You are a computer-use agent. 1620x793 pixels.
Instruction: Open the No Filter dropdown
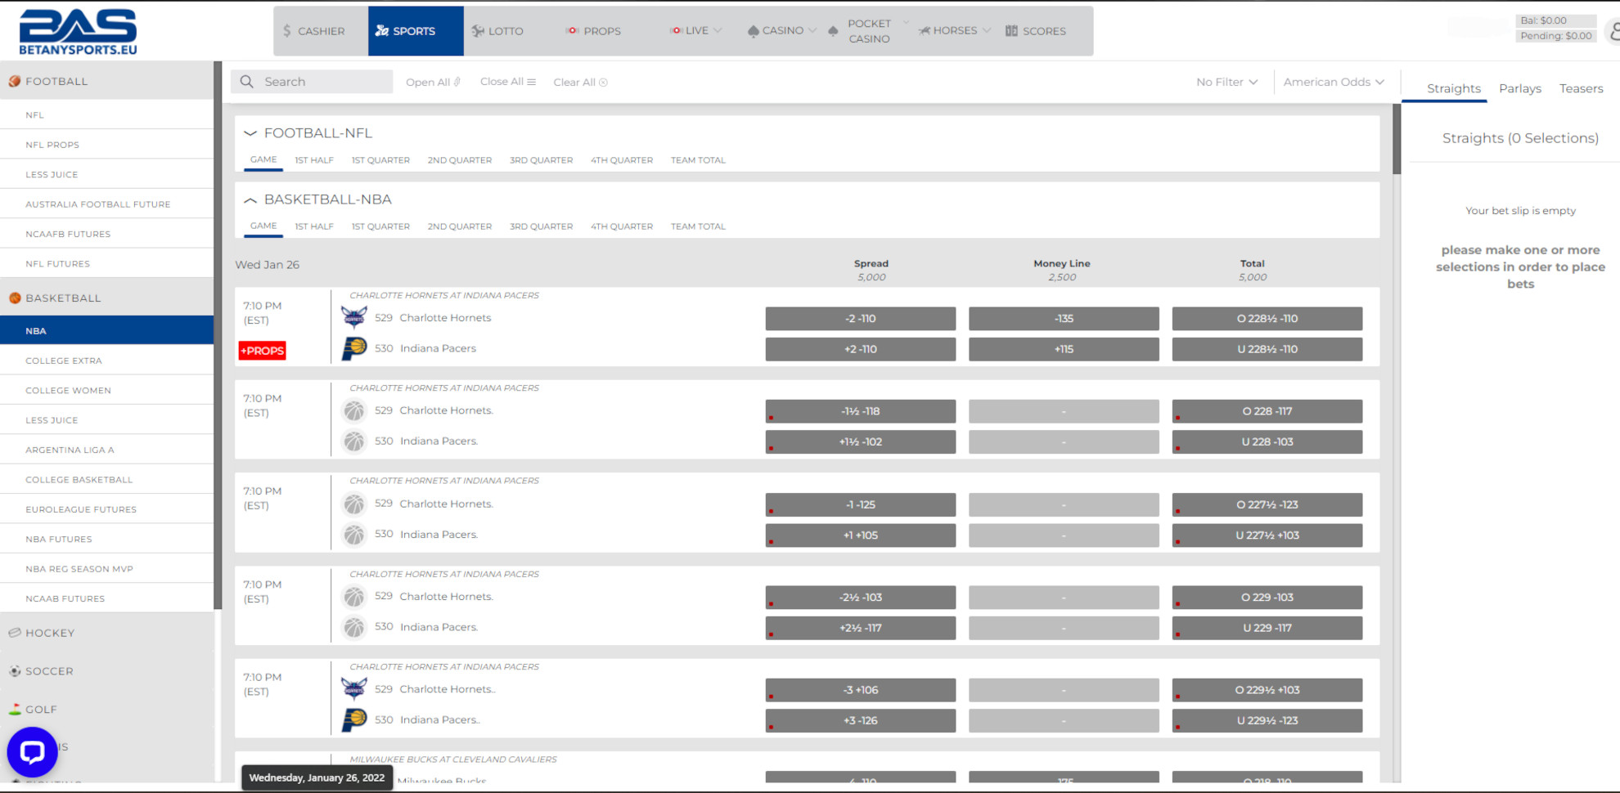[x=1226, y=82]
